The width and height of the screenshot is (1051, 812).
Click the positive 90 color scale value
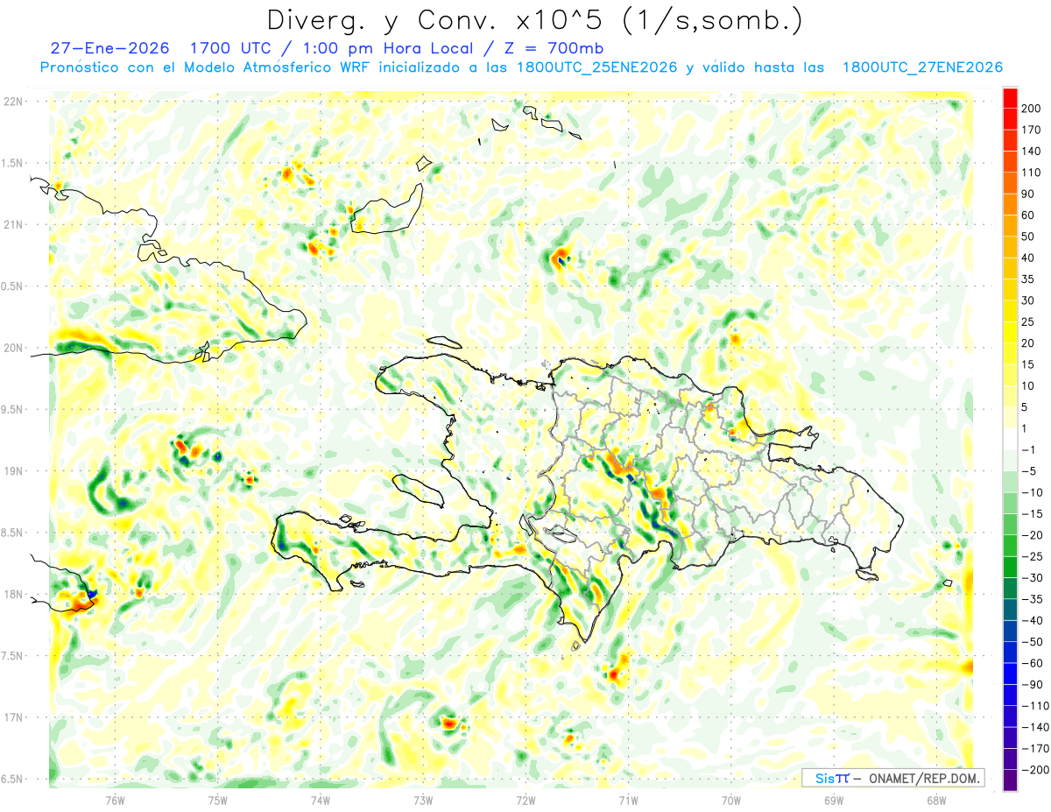point(1028,194)
